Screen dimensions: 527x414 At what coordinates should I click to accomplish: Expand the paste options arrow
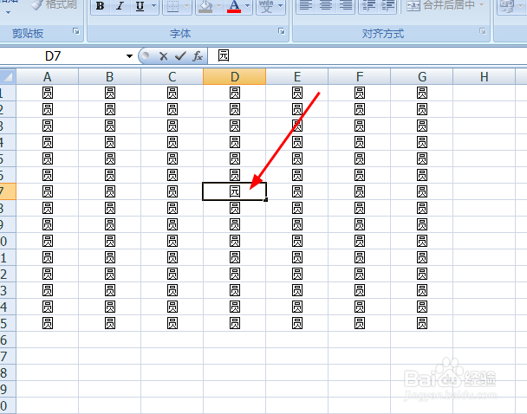9,13
